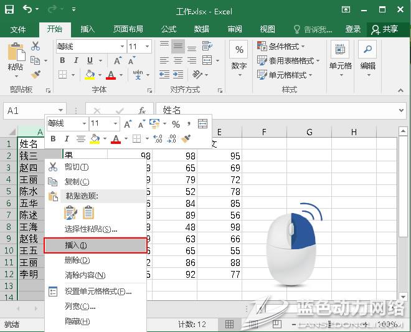Toggle Underline in the ribbon font group
Viewport: 411px width, 332px height.
[x=90, y=60]
